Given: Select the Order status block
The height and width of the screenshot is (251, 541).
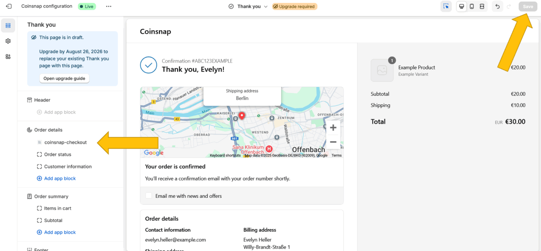Looking at the screenshot, I should pos(57,155).
